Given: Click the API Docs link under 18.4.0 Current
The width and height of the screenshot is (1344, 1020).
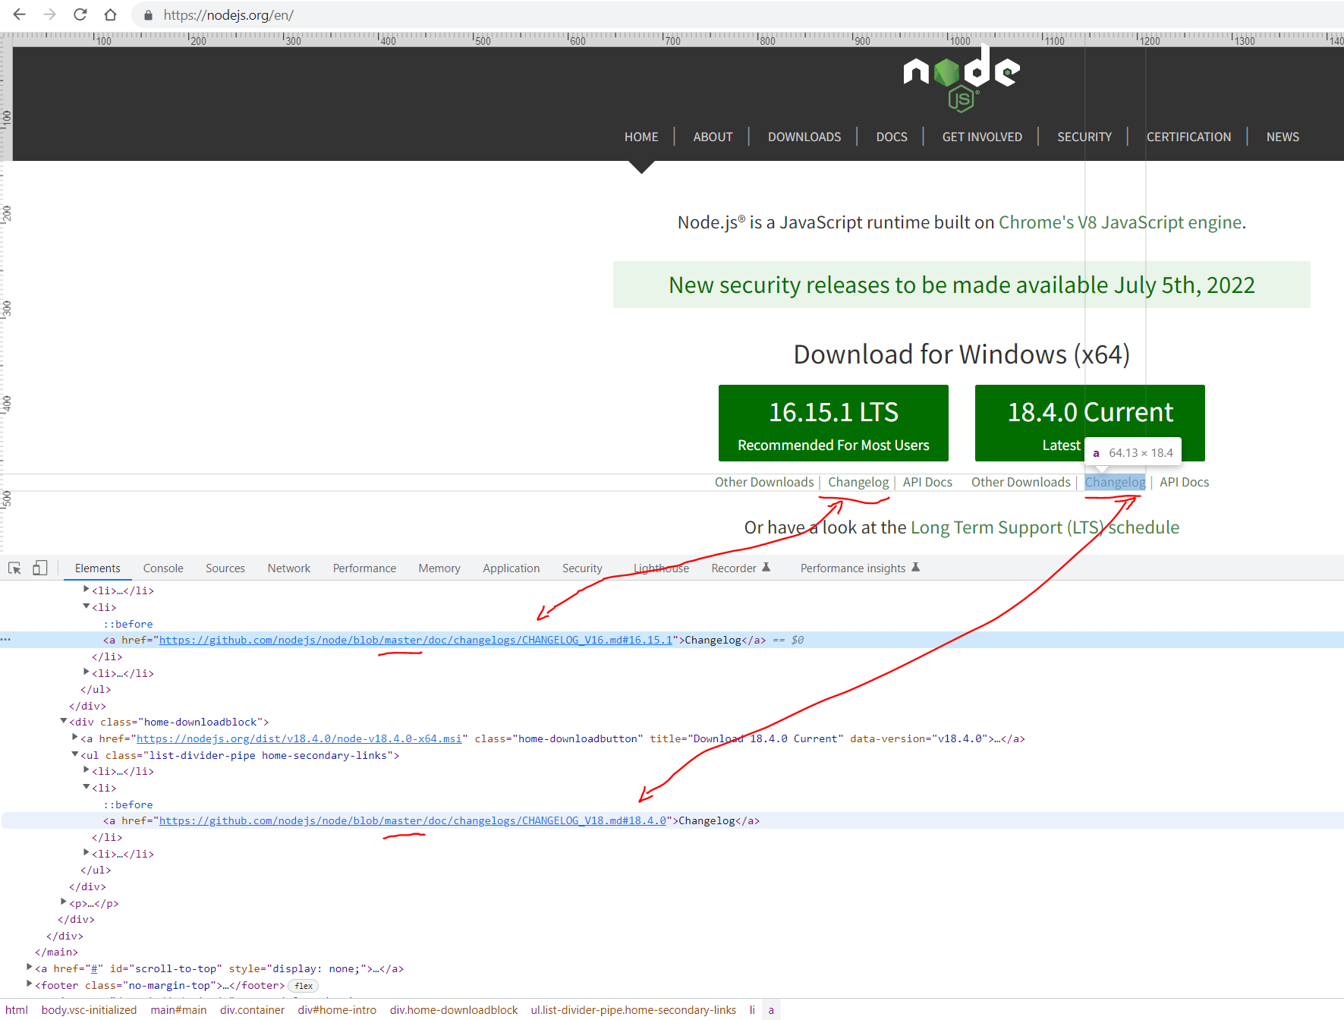Looking at the screenshot, I should click(x=1184, y=482).
